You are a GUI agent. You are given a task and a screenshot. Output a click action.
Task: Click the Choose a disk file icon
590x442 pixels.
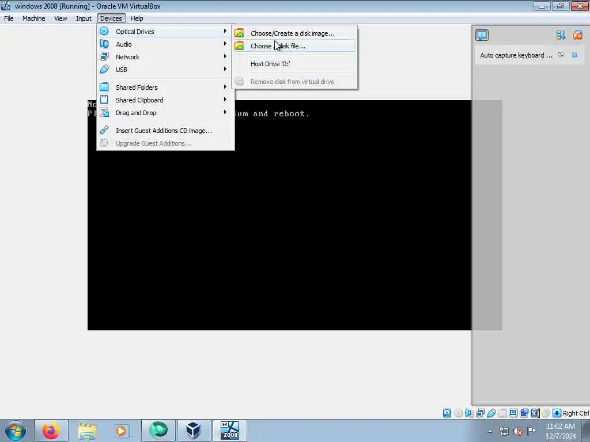(239, 46)
